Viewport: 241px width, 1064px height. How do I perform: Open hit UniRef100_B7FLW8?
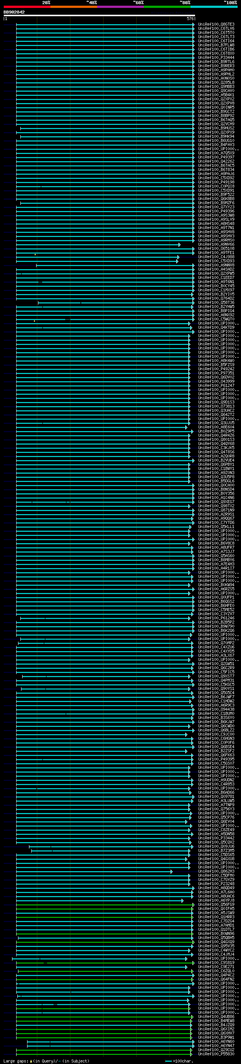[x=216, y=45]
